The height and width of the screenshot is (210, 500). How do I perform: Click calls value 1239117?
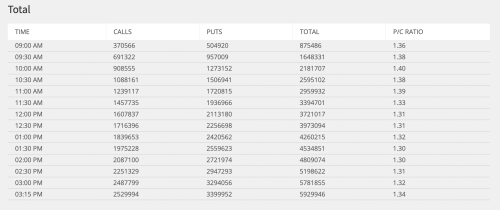pos(126,91)
